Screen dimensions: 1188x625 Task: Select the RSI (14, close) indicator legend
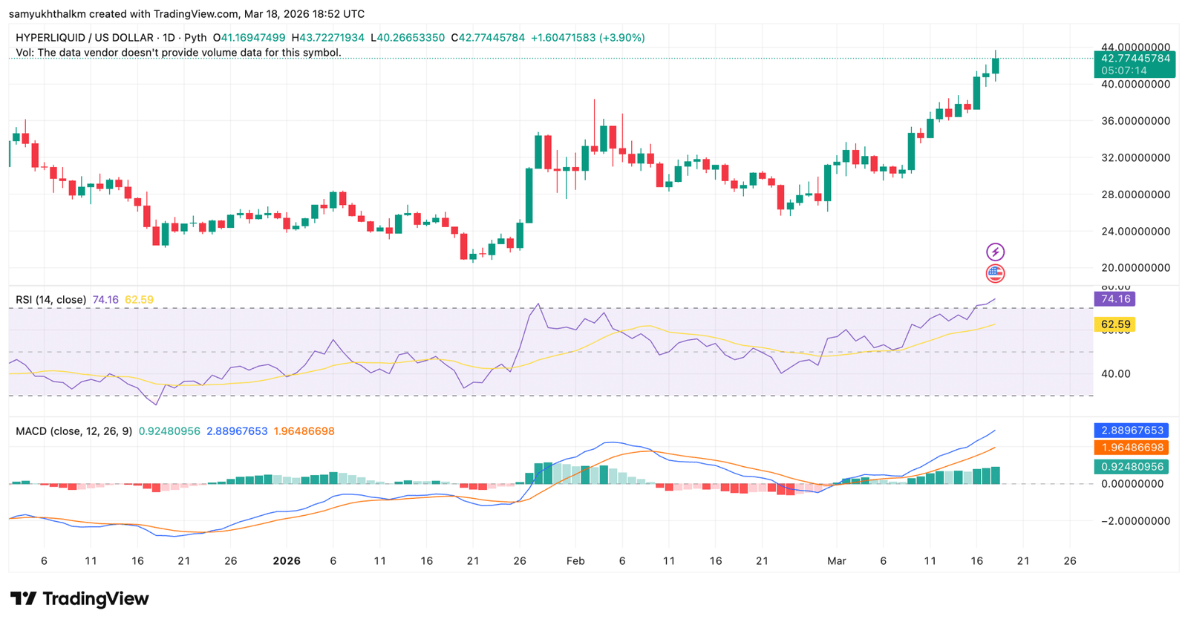(50, 300)
